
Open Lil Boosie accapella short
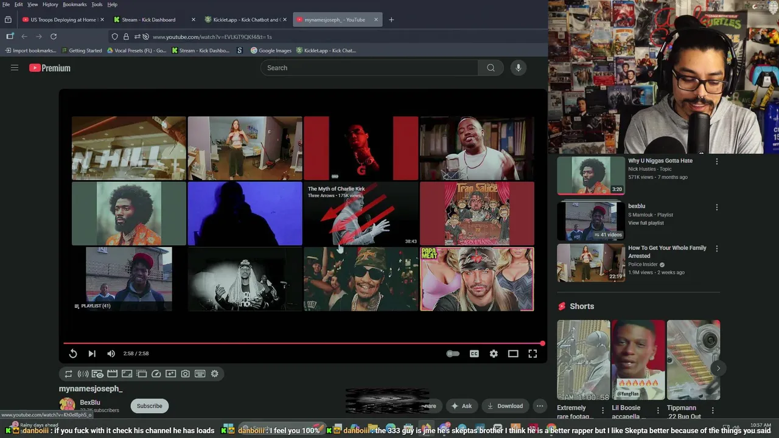(638, 360)
